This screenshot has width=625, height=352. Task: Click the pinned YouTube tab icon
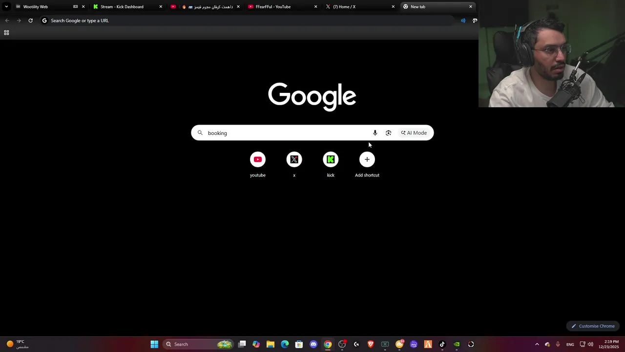pos(173,7)
